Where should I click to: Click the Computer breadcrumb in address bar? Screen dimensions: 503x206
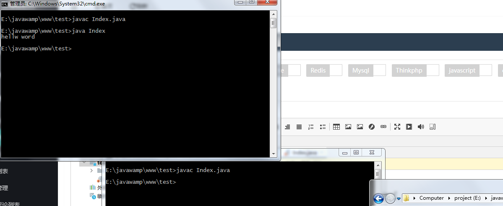pyautogui.click(x=431, y=198)
